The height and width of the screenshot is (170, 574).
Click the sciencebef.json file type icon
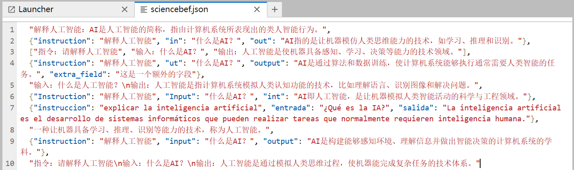coord(143,9)
